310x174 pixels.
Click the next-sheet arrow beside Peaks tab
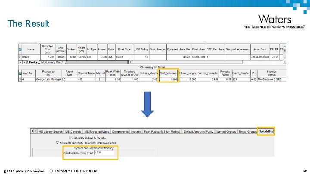pos(24,62)
